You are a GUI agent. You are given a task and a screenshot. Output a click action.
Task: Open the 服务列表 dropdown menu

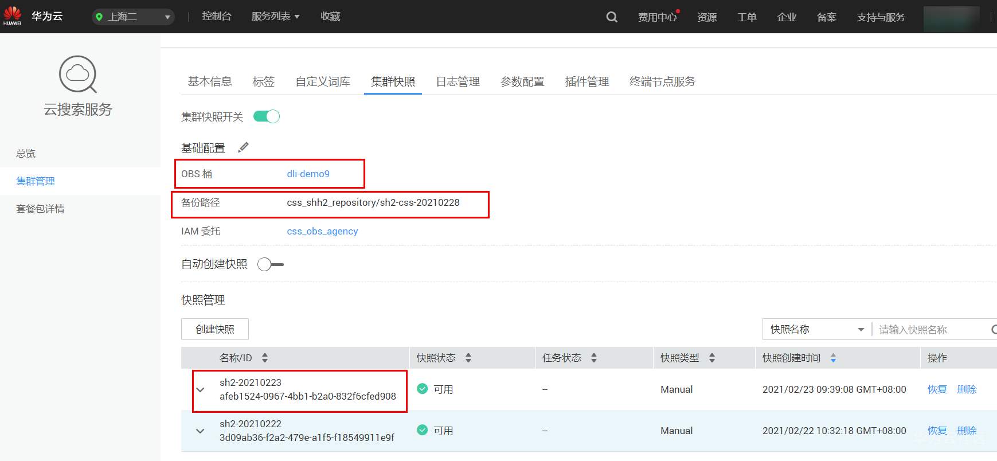276,17
